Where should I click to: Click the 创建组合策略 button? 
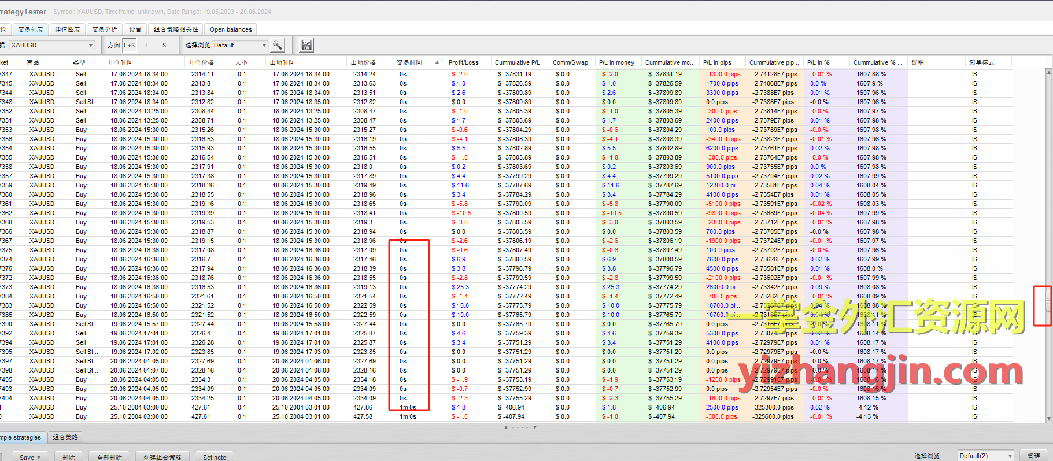click(x=162, y=457)
